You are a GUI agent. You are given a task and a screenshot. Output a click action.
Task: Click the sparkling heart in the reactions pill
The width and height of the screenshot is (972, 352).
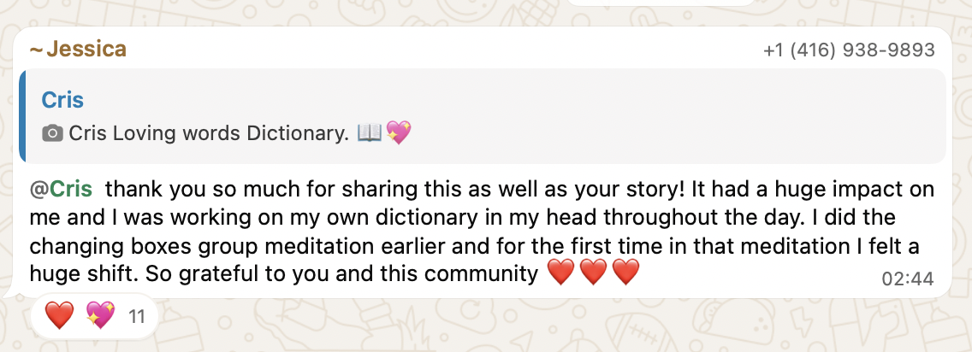pos(100,318)
